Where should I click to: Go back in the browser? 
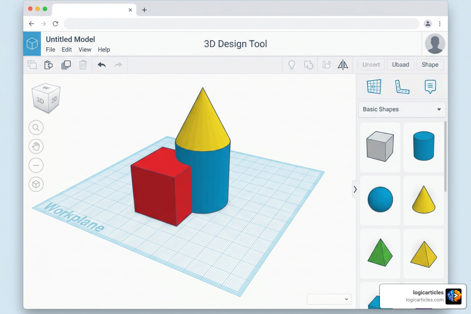31,24
